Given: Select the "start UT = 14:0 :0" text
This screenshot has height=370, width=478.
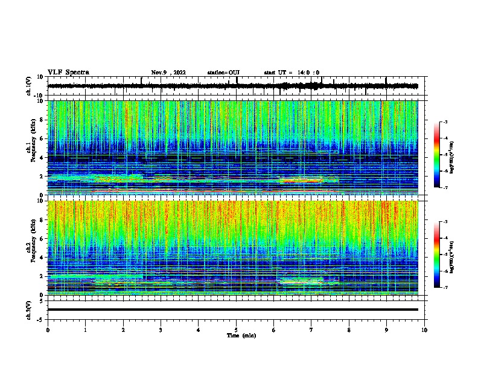Looking at the screenshot, I should click(292, 73).
